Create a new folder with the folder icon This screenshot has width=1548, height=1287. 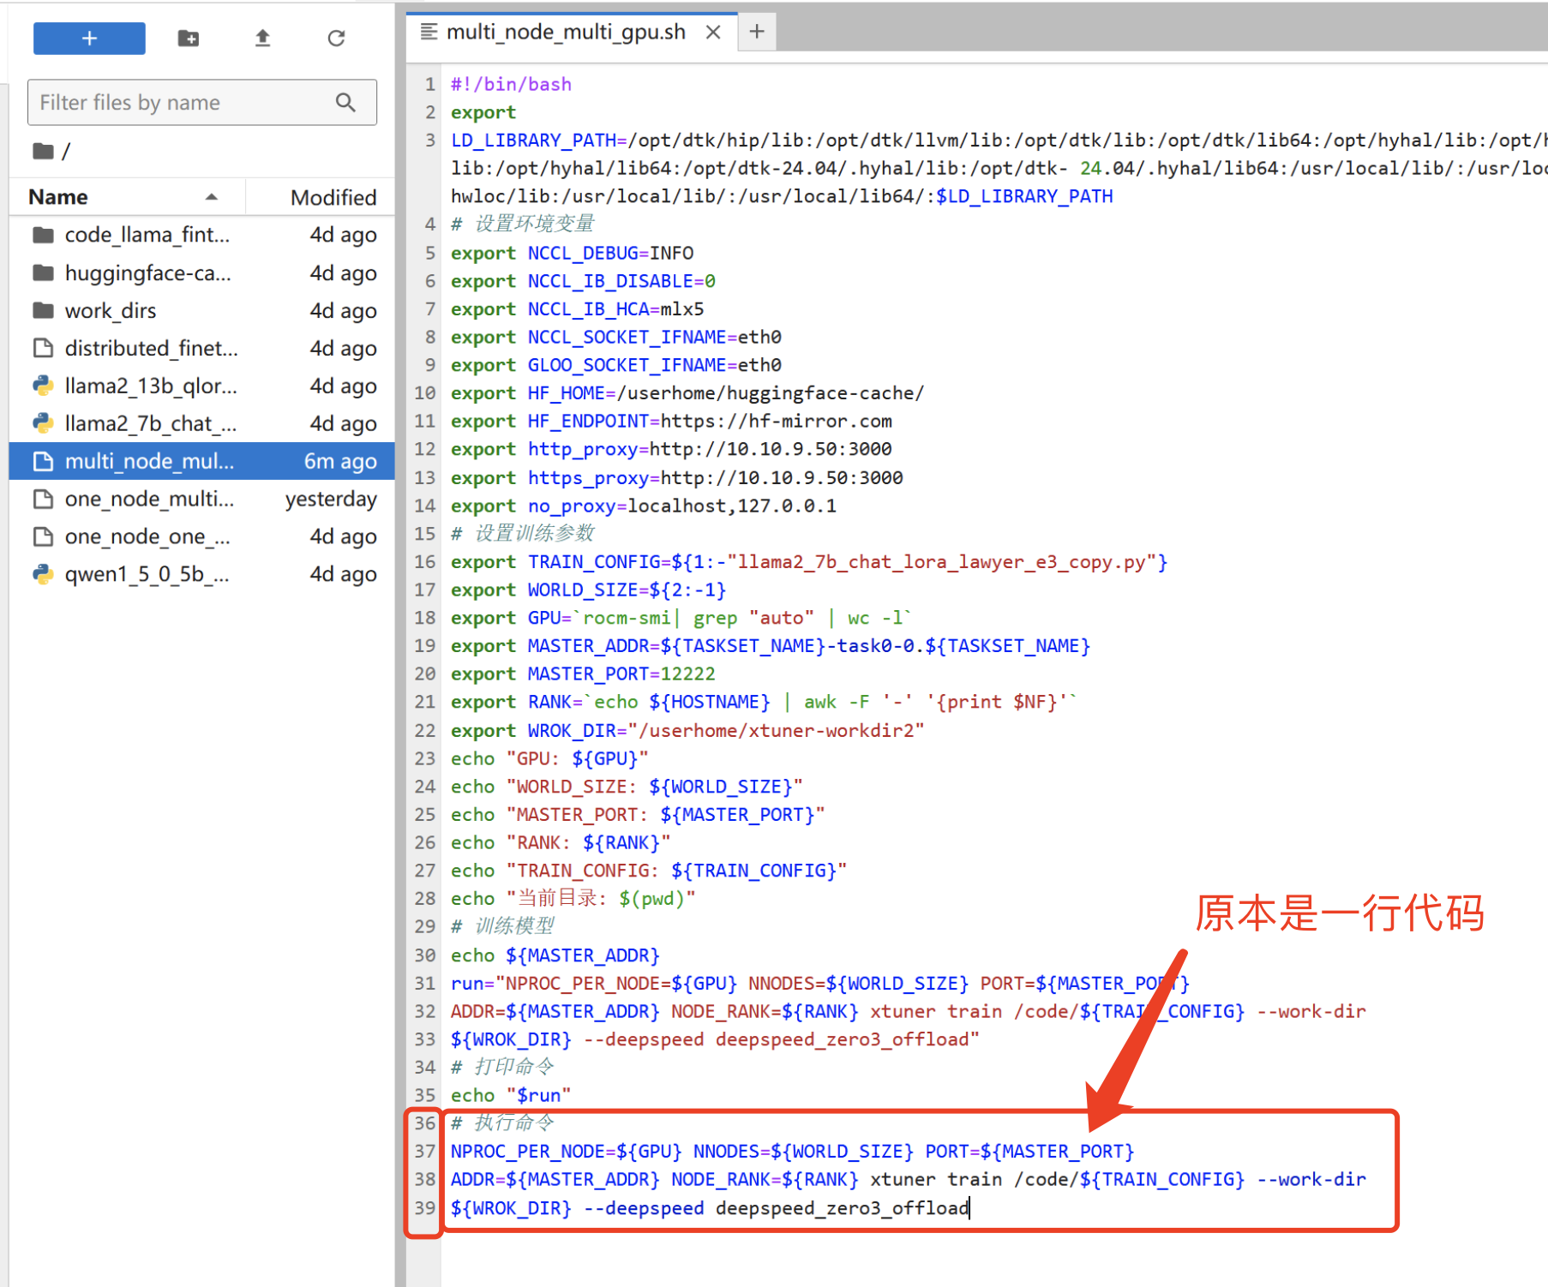pos(189,39)
